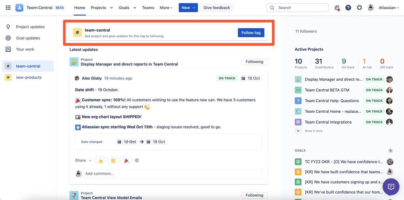Click the target icon beside Goal updates

point(8,38)
